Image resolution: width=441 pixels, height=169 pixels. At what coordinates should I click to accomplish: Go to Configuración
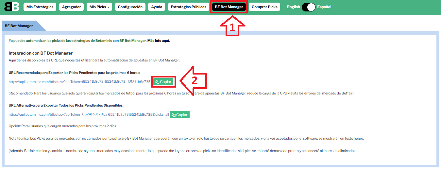[130, 7]
